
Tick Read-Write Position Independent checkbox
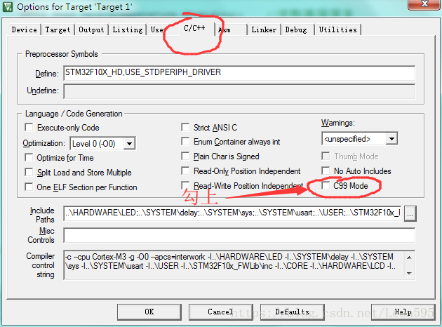pyautogui.click(x=185, y=185)
